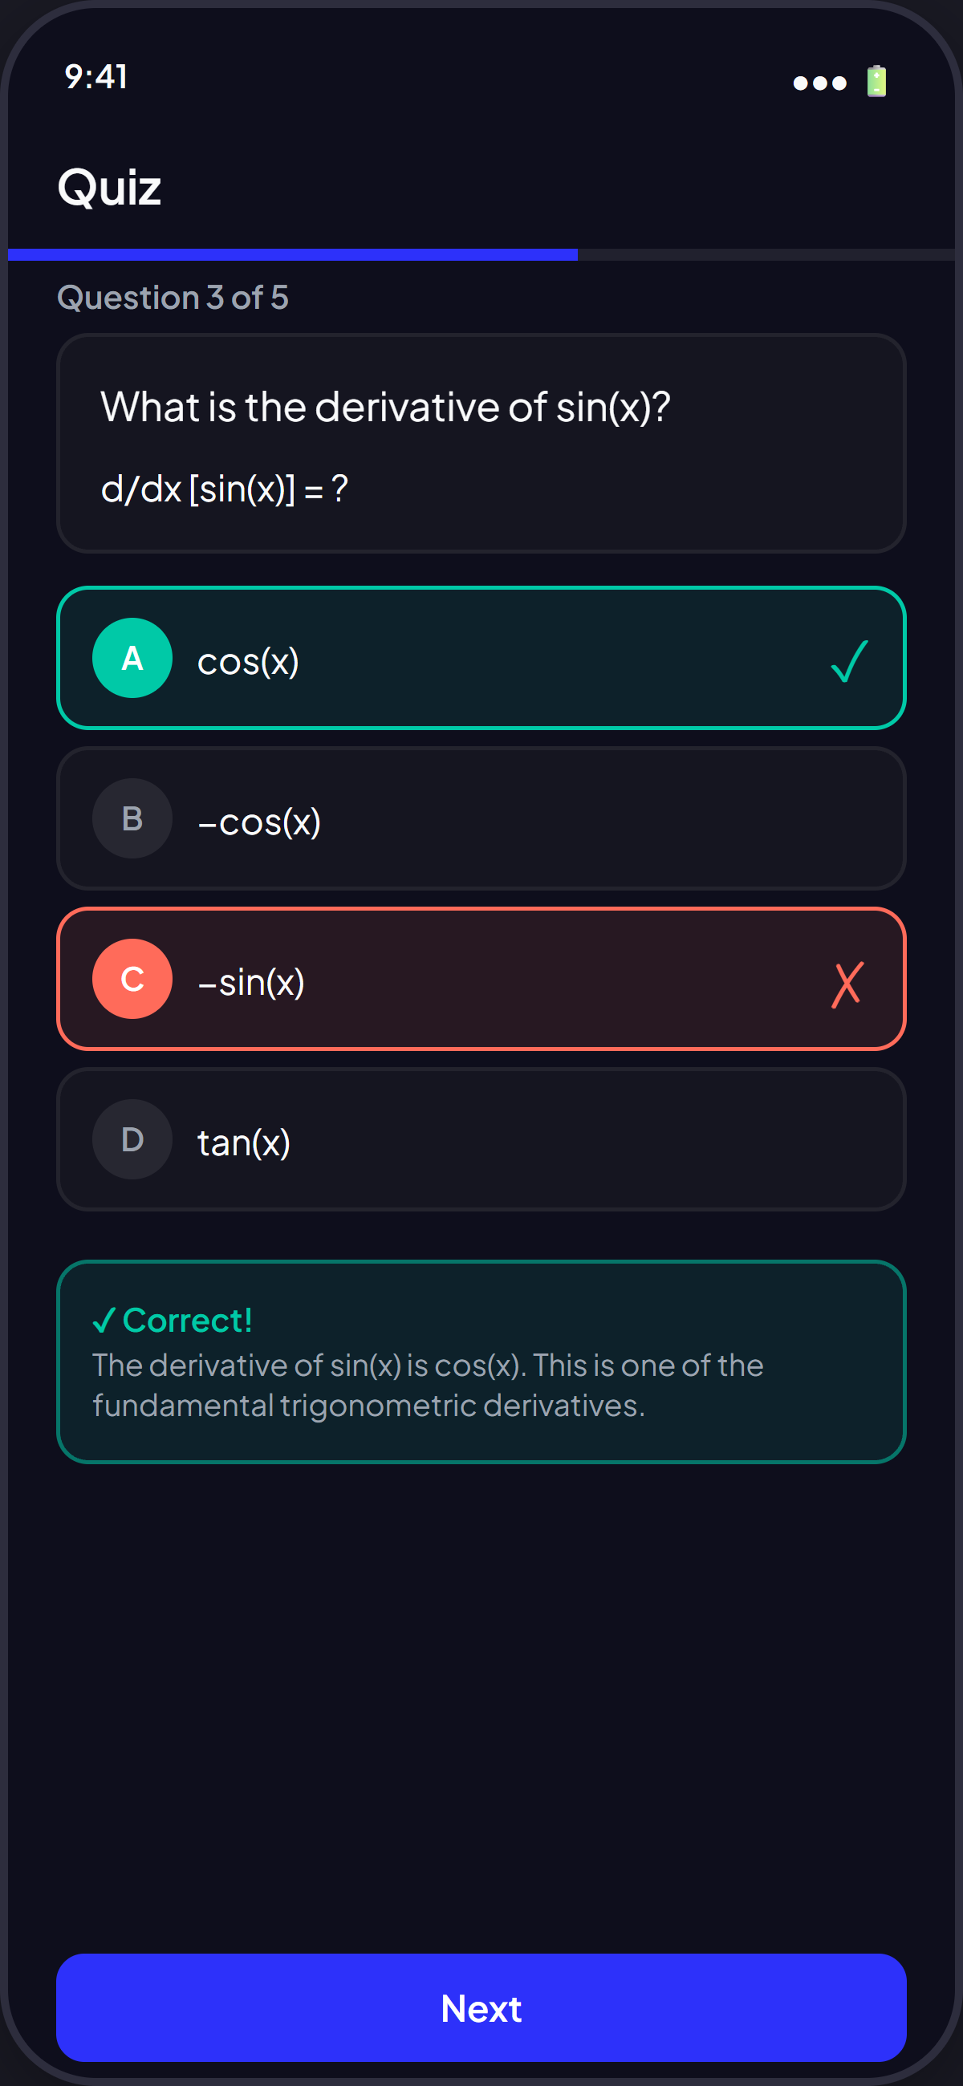Click the ellipsis indicator in the status bar
963x2086 pixels.
[819, 83]
